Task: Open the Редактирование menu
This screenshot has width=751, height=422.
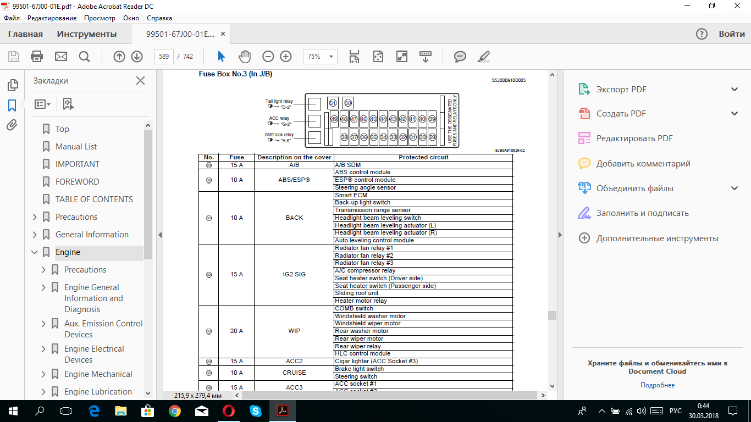Action: pyautogui.click(x=53, y=18)
